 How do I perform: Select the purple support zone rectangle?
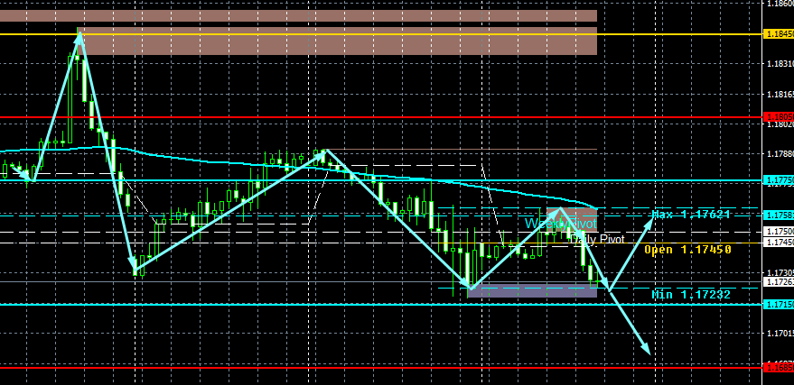(x=532, y=290)
